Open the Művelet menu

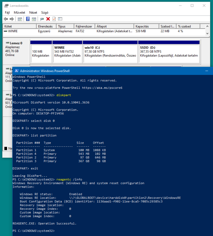click(19, 12)
